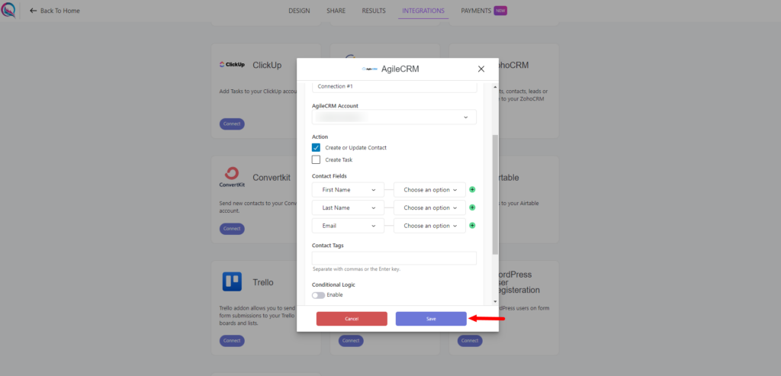Switch to the DESIGN tab
The image size is (781, 376).
click(x=299, y=11)
